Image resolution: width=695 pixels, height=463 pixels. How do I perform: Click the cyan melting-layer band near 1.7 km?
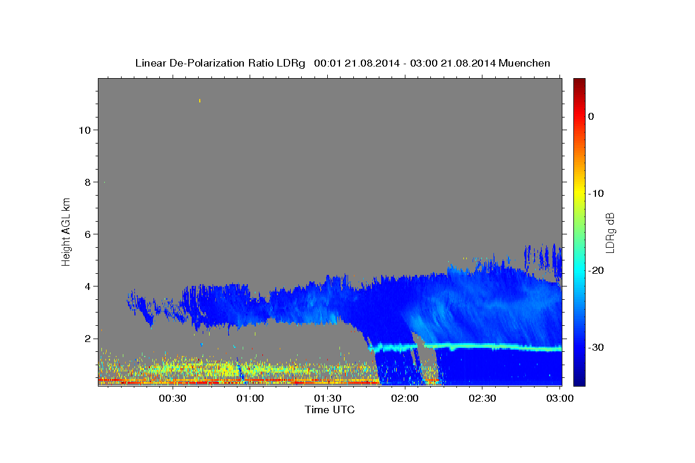(466, 347)
